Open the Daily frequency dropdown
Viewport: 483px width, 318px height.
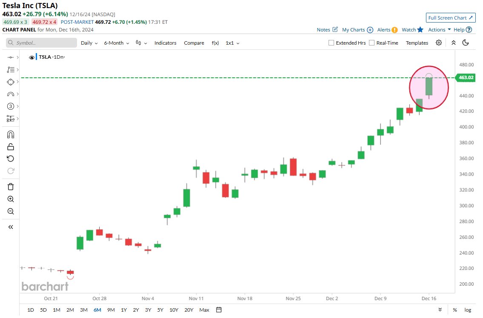[89, 43]
